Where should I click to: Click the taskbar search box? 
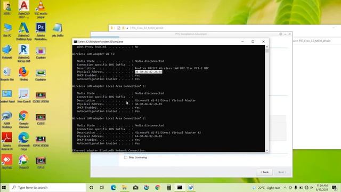pos(48,187)
